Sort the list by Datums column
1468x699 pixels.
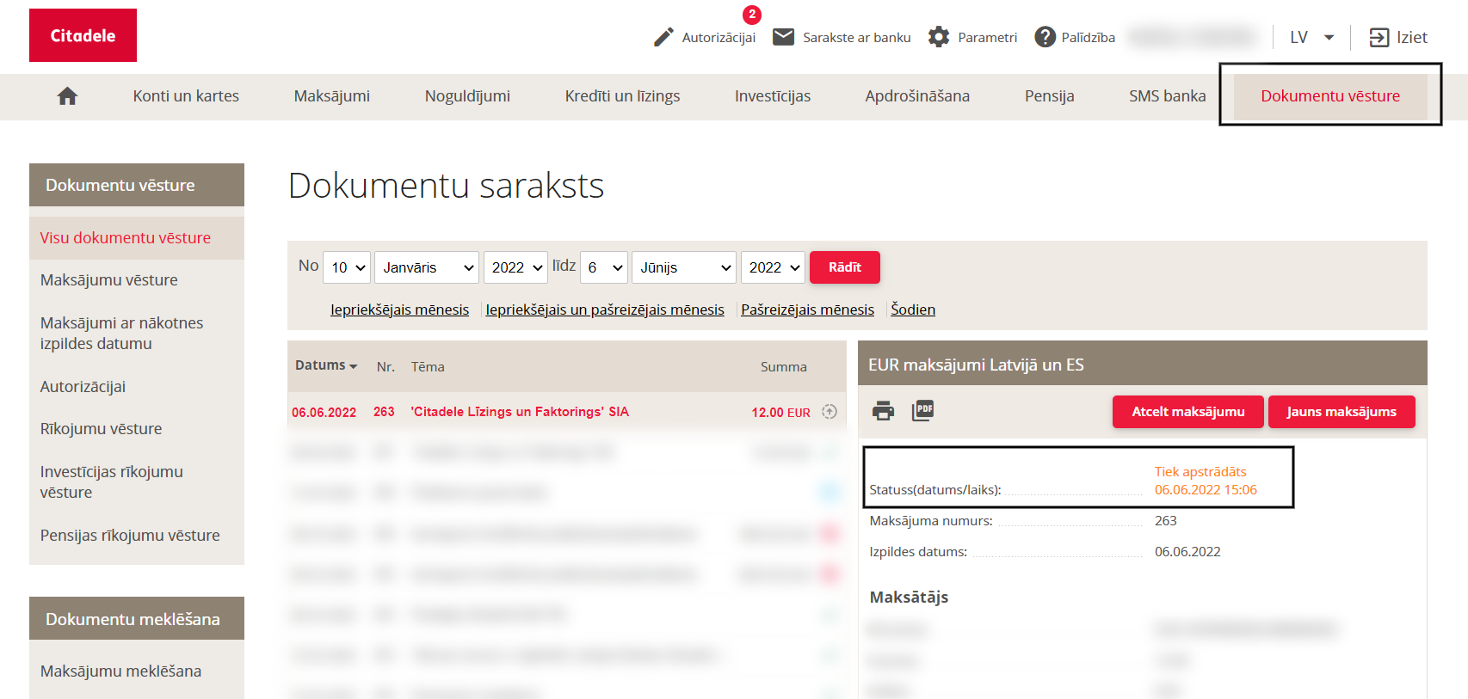(325, 365)
